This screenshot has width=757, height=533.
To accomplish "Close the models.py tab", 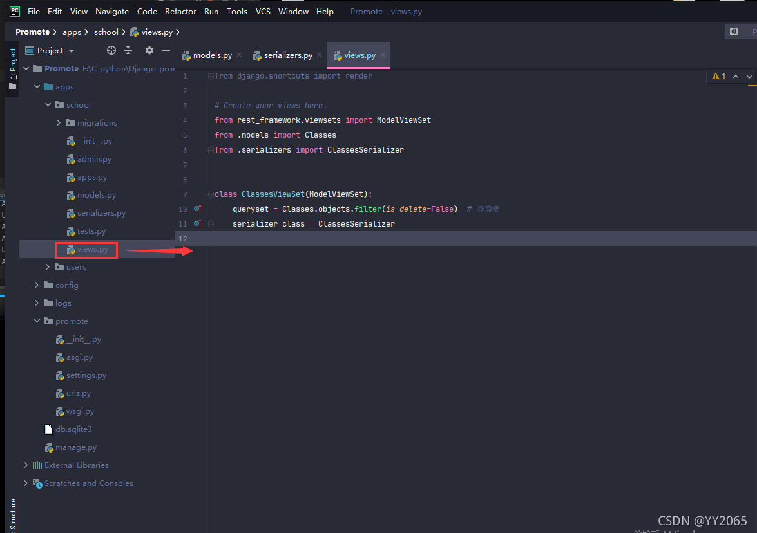I will tap(239, 55).
